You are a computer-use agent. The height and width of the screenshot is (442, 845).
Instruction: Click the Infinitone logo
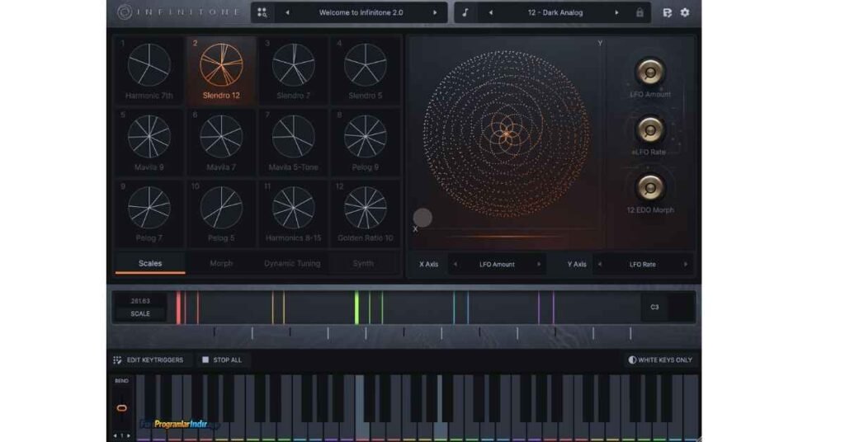click(x=178, y=12)
